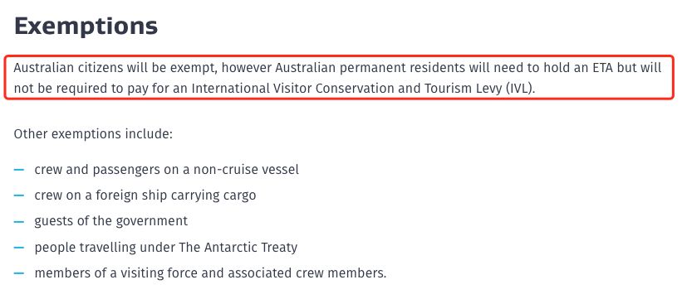
Task: Click 'crew and passengers on a non-cruise vessel'
Action: tap(166, 169)
